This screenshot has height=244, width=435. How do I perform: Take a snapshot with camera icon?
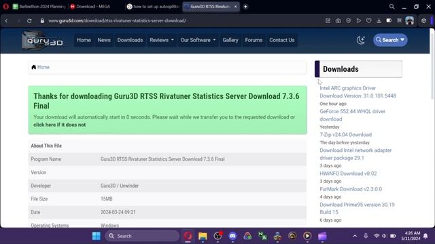pos(338,21)
